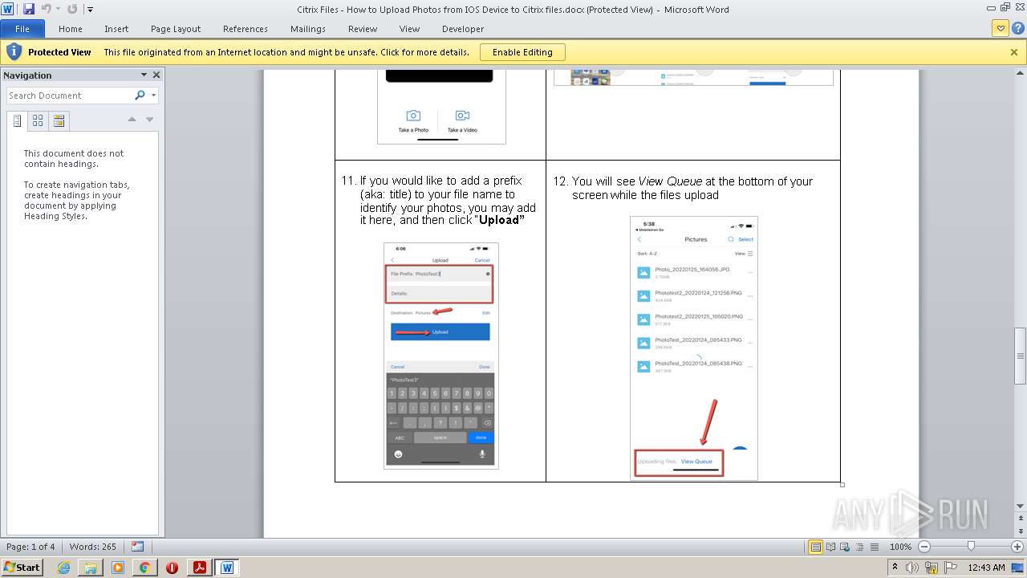The image size is (1027, 578).
Task: Click the Take a Photo phone screenshot
Action: pos(441,107)
